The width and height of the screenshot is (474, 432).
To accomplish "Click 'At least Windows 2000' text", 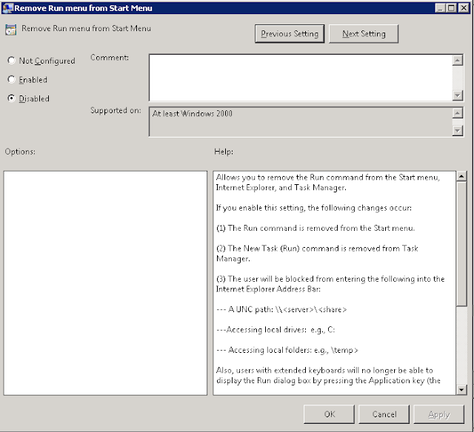I will click(193, 113).
